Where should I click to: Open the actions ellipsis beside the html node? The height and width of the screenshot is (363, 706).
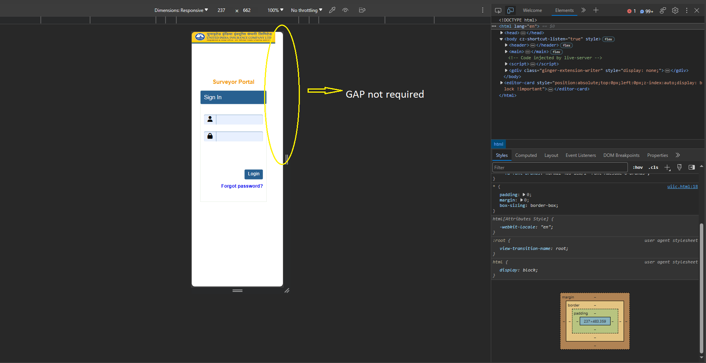click(494, 27)
